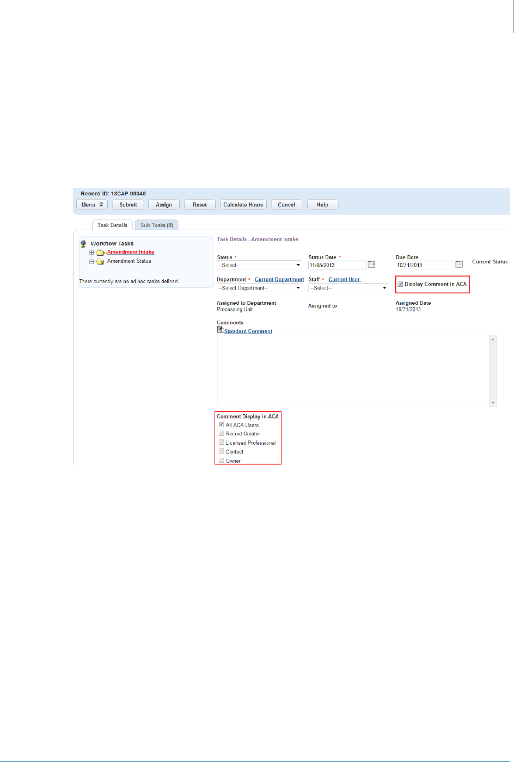Click the Help button
514x762 pixels.
tap(322, 205)
